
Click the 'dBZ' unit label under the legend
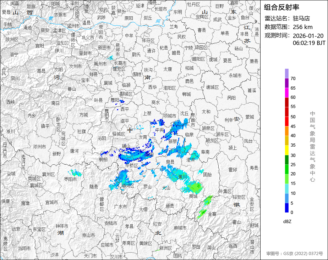287,222
